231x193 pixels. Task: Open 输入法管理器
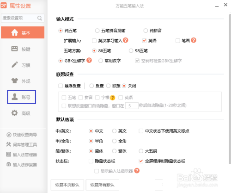point(22,155)
